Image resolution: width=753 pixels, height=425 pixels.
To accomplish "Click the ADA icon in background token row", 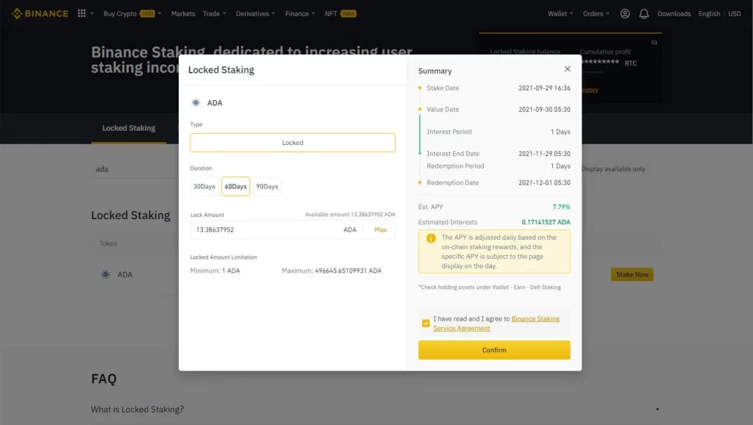I will point(105,274).
